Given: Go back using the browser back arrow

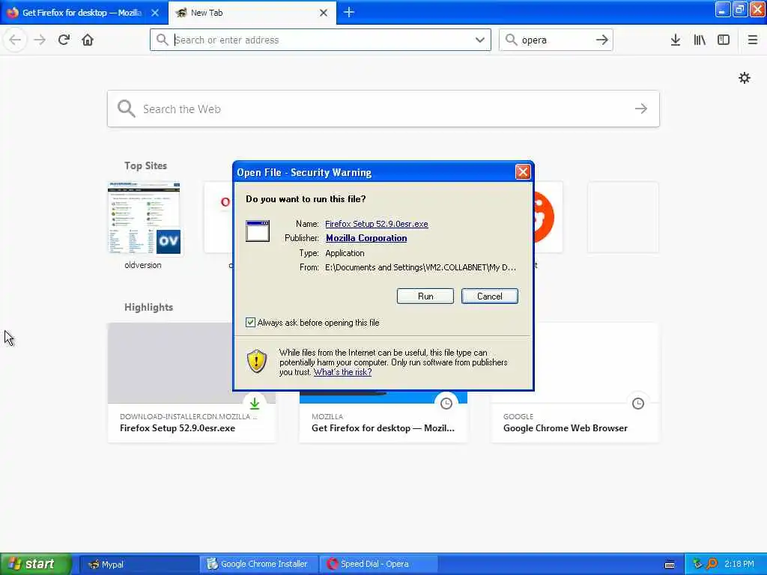Looking at the screenshot, I should point(15,40).
